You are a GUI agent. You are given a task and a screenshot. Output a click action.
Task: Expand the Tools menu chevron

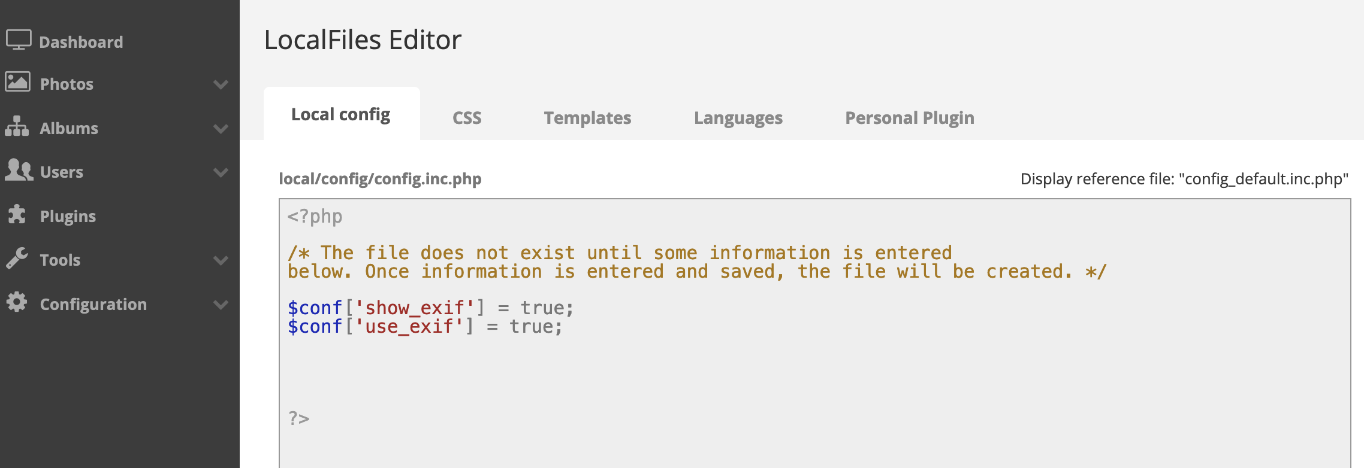pyautogui.click(x=221, y=260)
